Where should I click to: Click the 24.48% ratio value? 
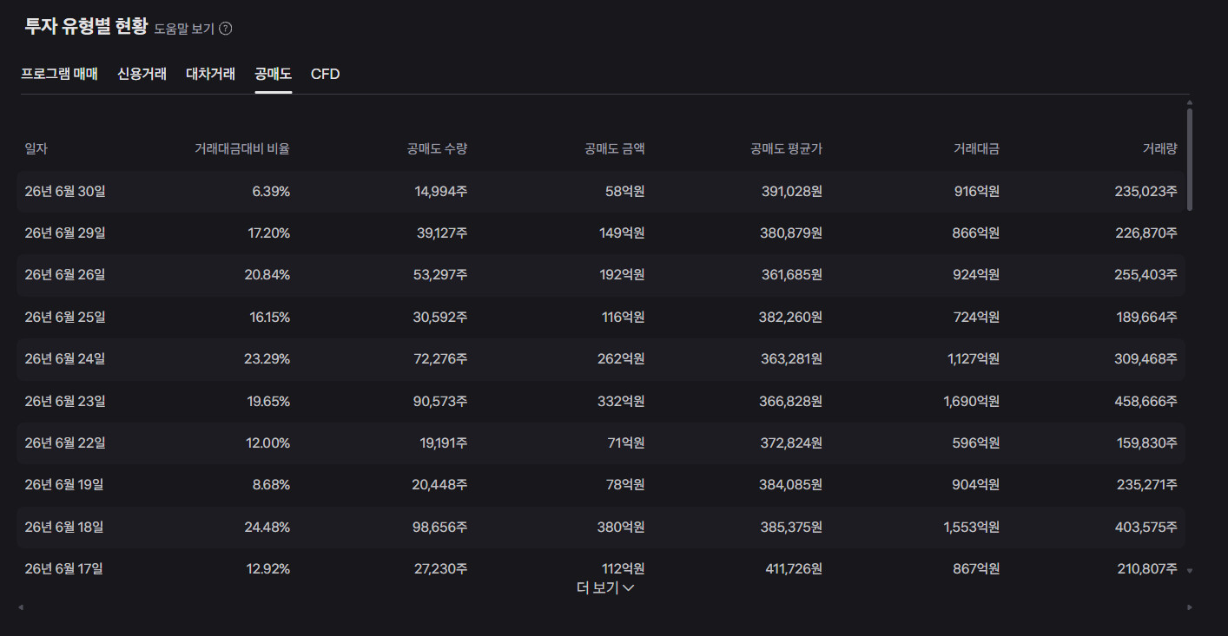(267, 527)
